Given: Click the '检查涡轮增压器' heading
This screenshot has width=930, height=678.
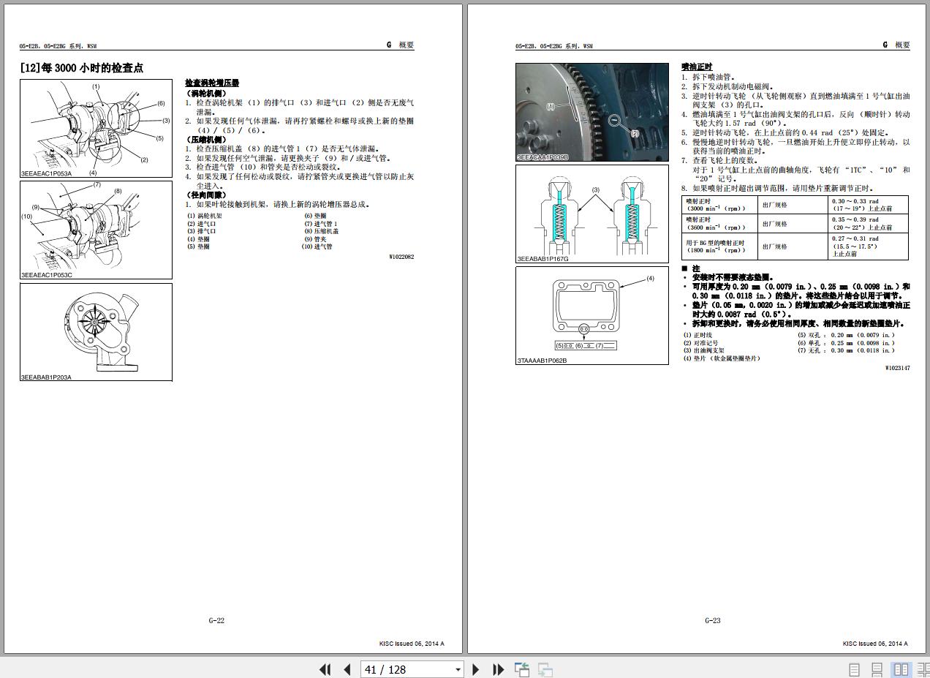Looking at the screenshot, I should [x=212, y=83].
